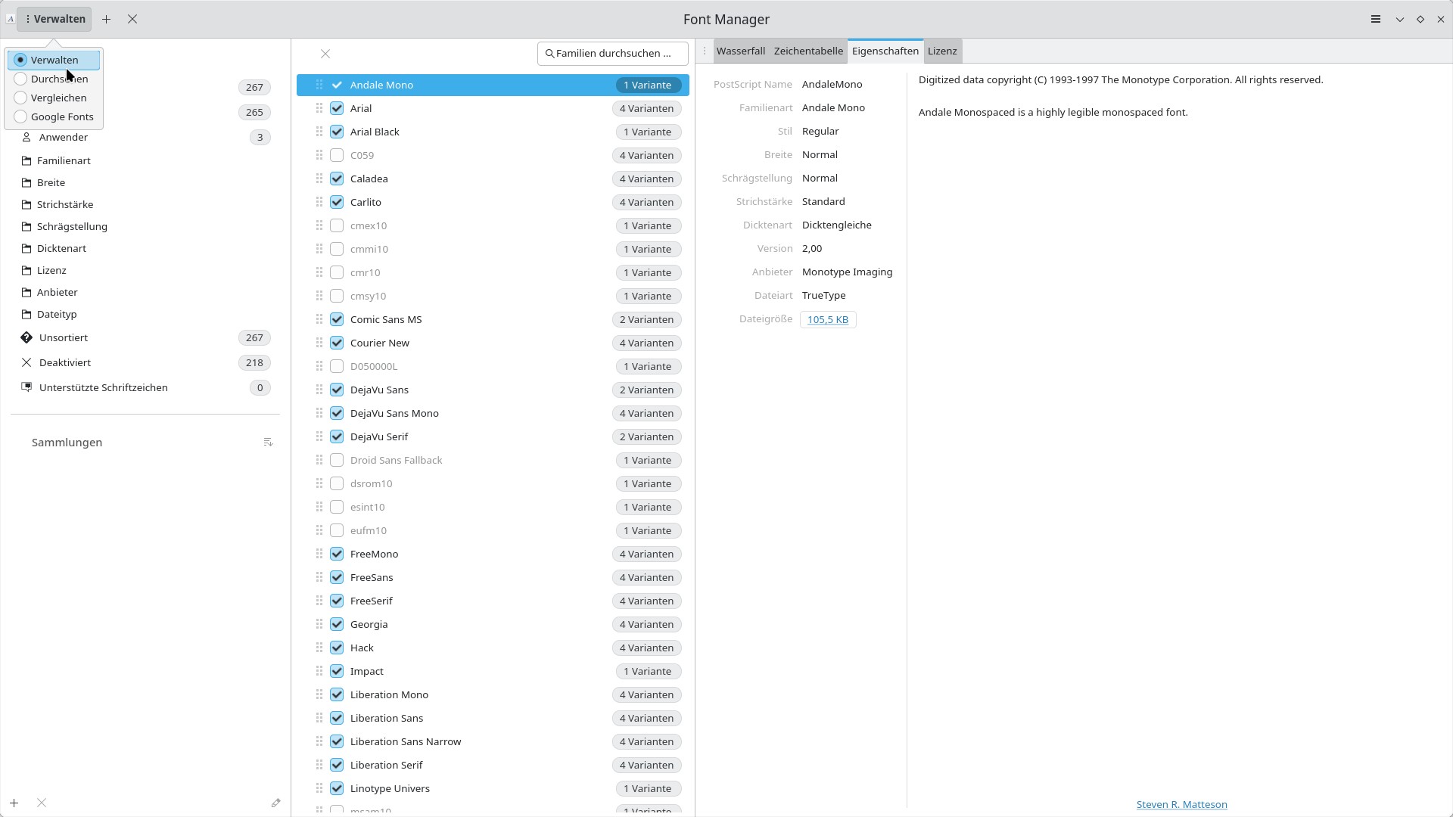Click the plus icon in the header bar
The image size is (1453, 817).
(x=107, y=20)
